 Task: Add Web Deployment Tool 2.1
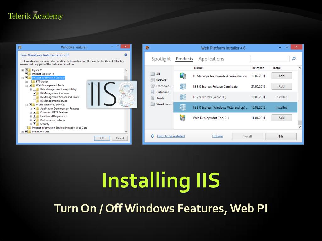click(281, 118)
